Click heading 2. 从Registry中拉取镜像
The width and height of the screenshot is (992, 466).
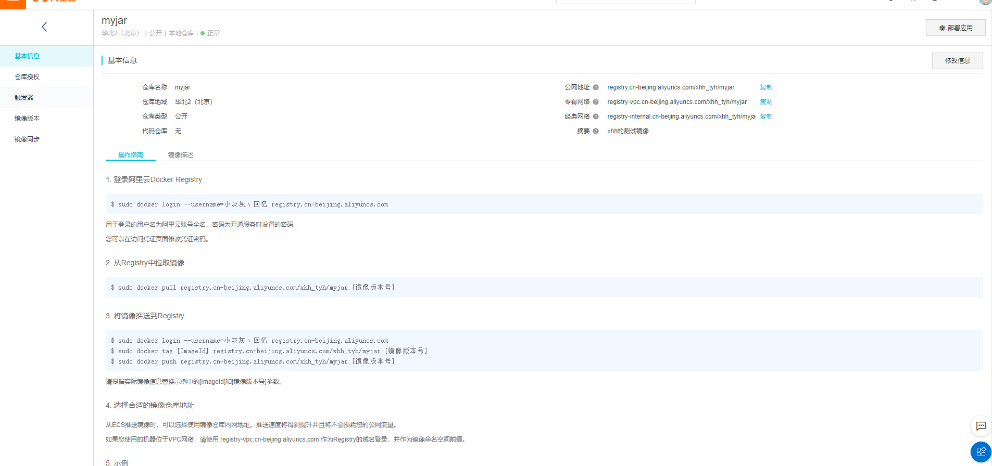point(145,263)
